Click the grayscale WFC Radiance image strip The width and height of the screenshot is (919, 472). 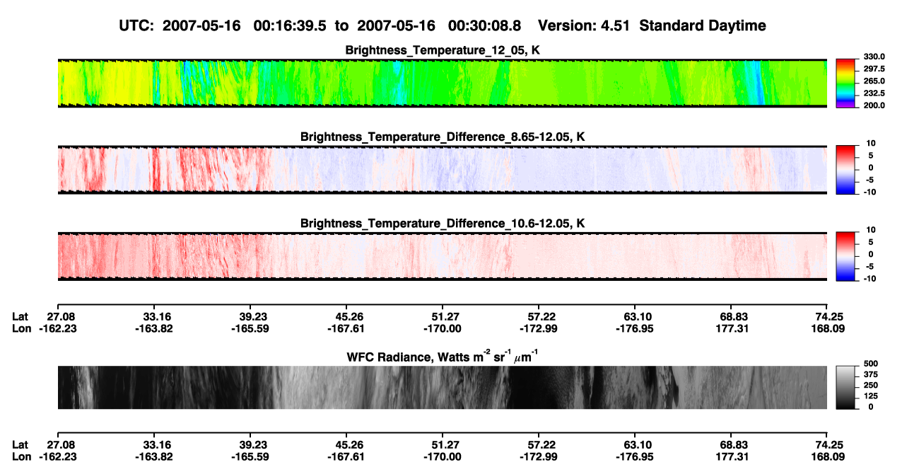pos(443,387)
